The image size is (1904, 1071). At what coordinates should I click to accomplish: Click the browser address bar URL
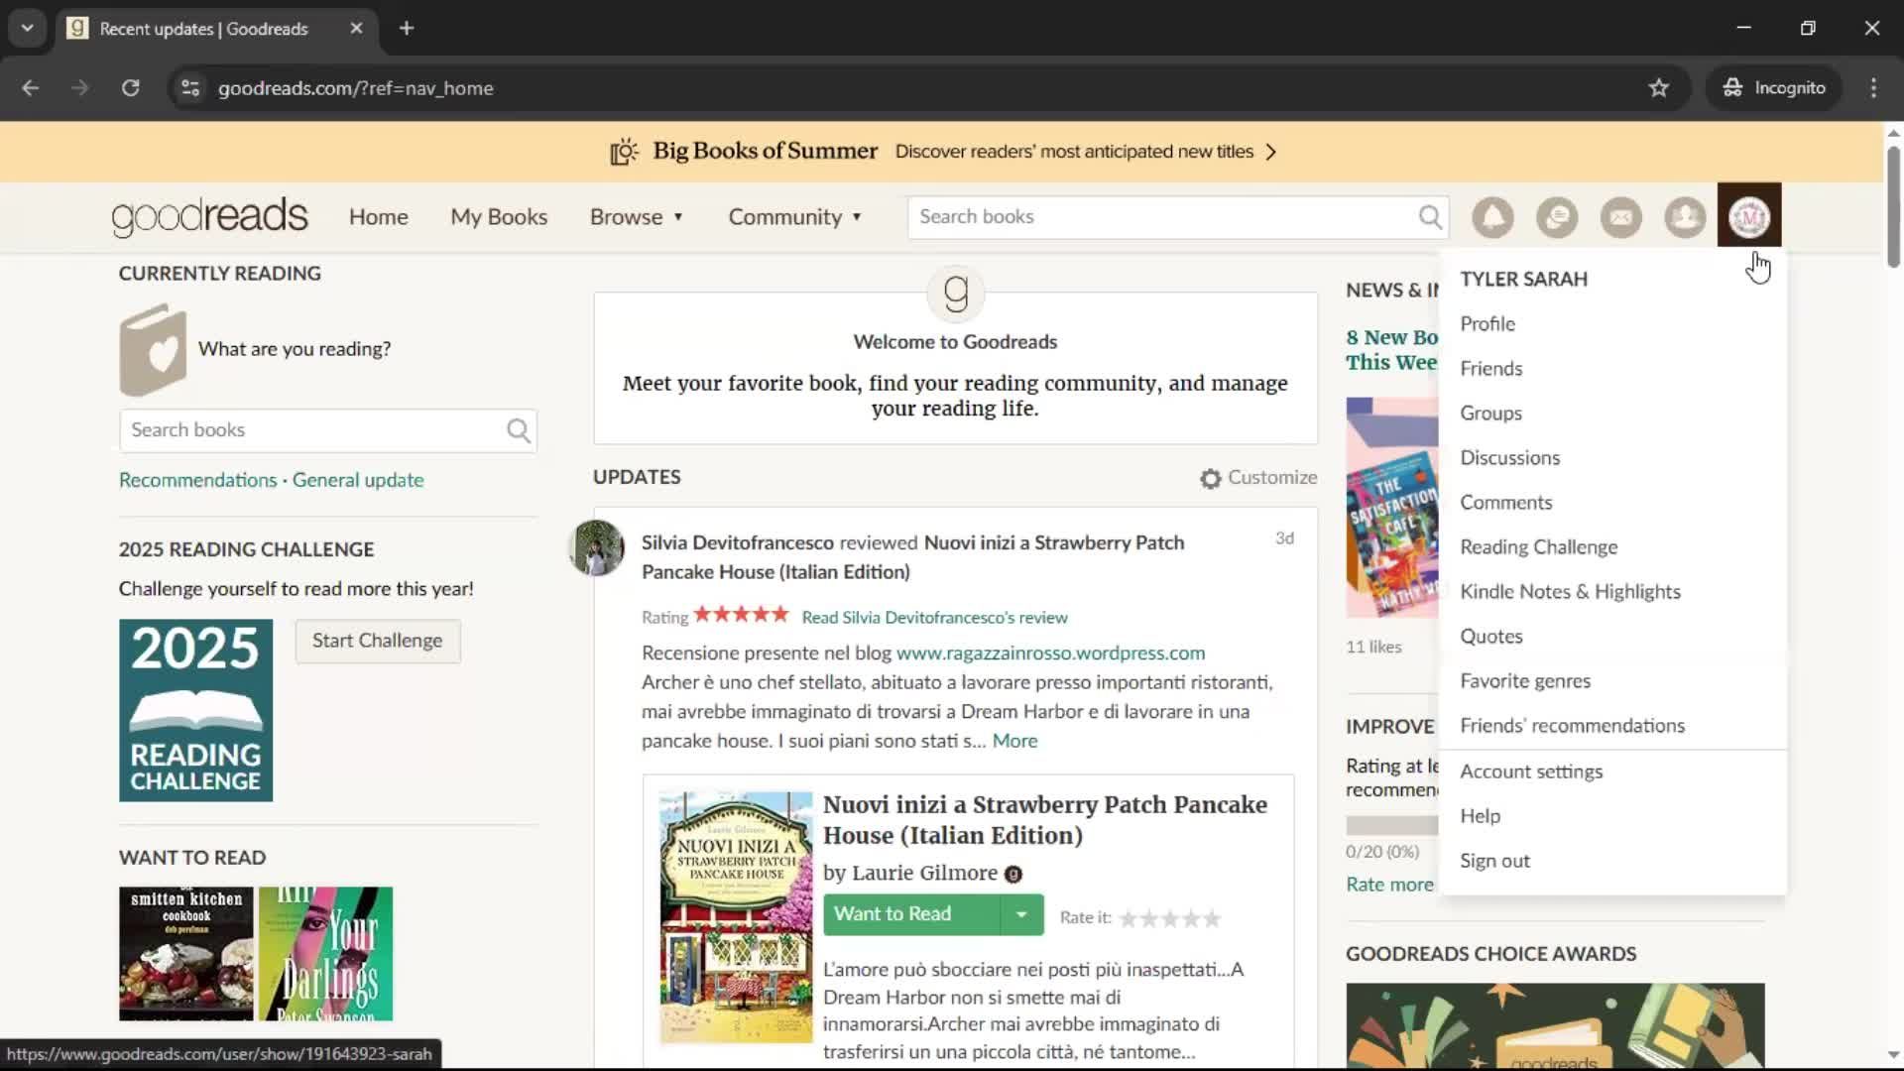355,88
